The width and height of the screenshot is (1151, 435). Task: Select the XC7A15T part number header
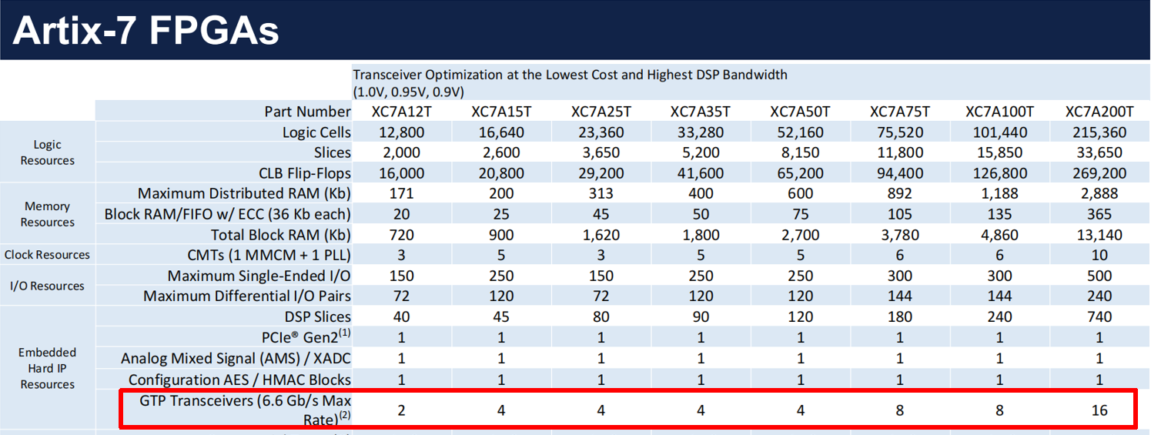tap(501, 112)
